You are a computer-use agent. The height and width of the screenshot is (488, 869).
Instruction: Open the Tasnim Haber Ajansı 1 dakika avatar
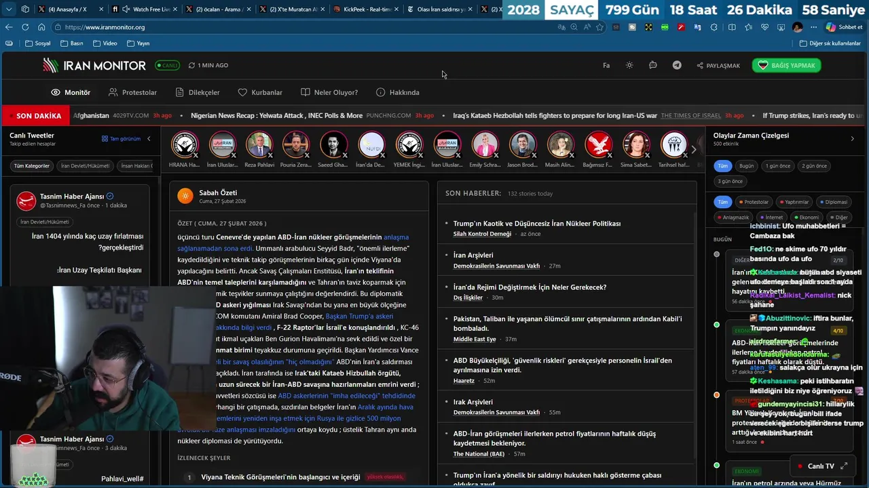(26, 201)
